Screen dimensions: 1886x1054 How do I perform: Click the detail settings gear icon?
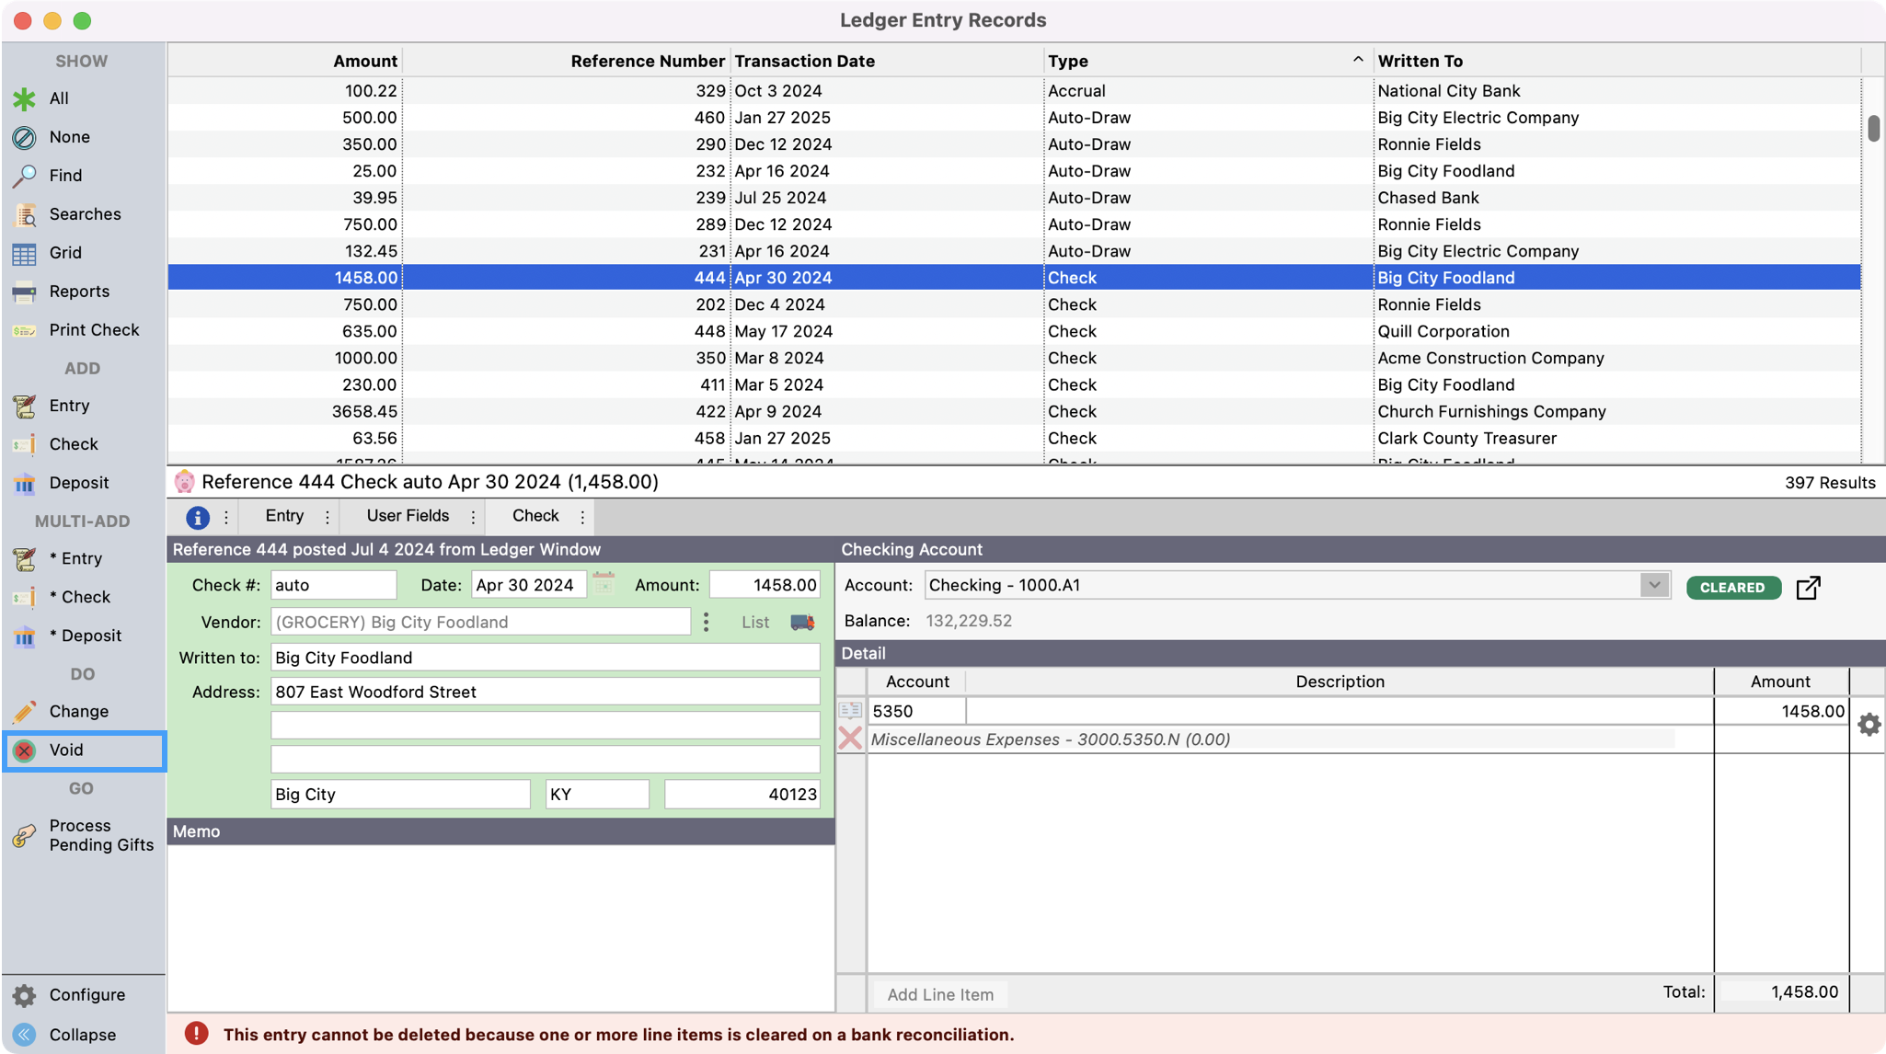click(1869, 725)
